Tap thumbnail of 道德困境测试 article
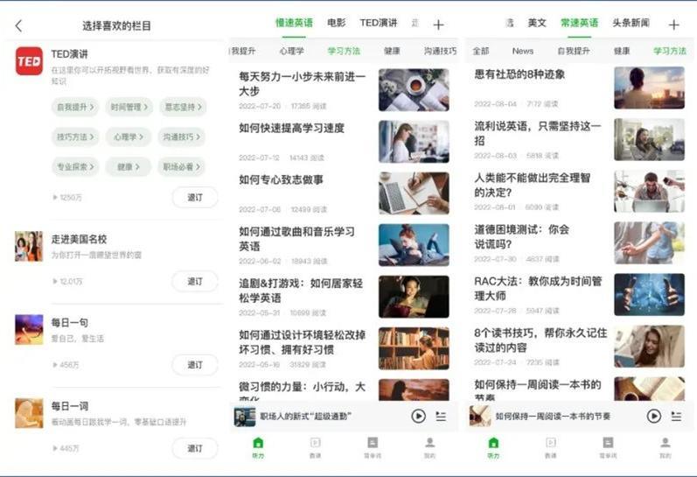Image resolution: width=697 pixels, height=477 pixels. (x=650, y=243)
